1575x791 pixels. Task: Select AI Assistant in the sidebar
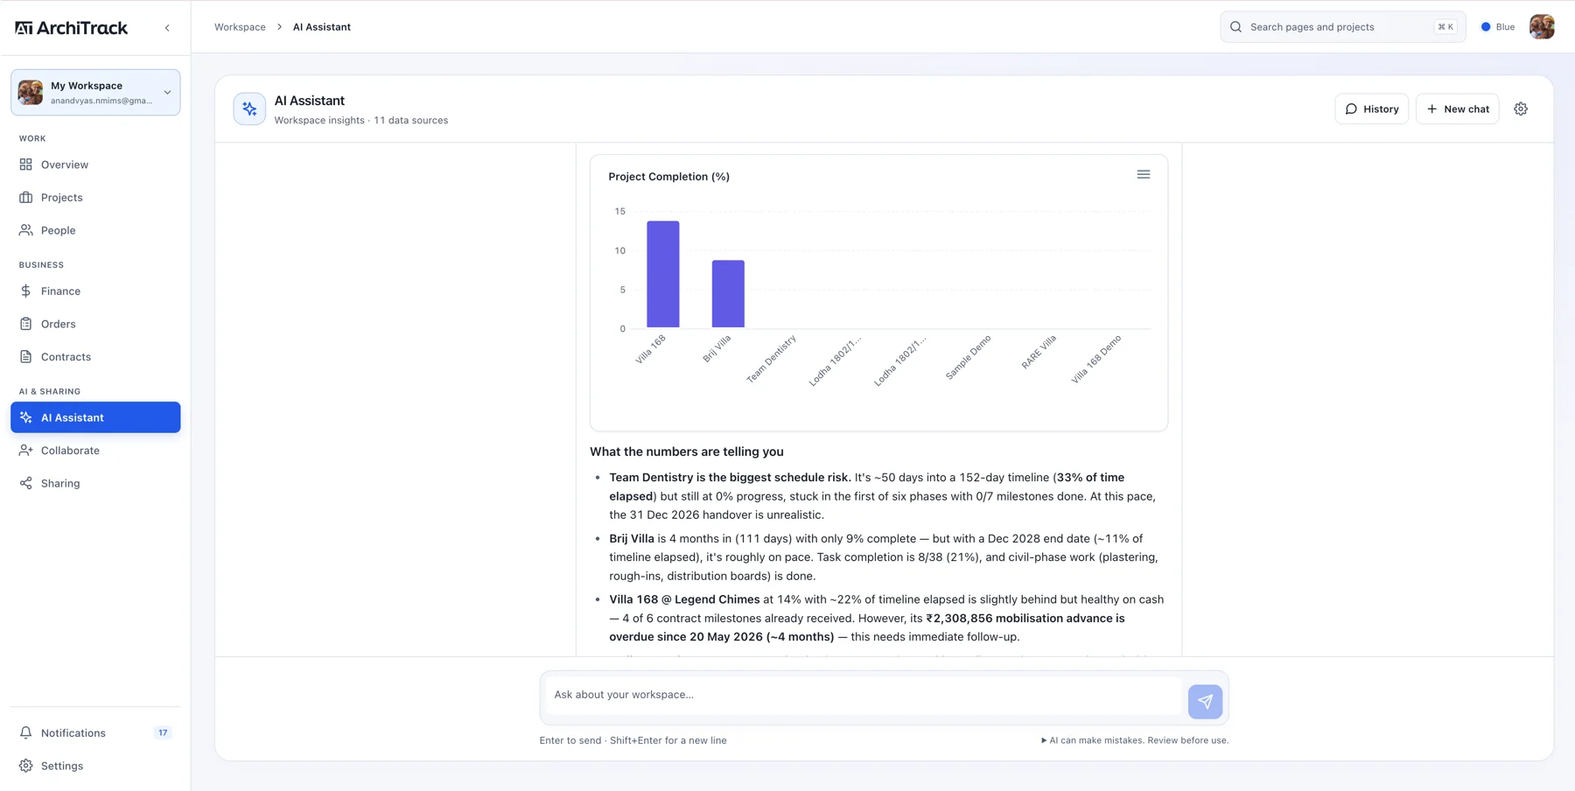(x=95, y=417)
